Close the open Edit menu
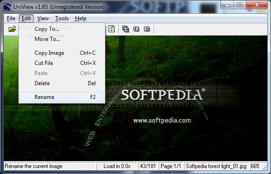 (26, 18)
